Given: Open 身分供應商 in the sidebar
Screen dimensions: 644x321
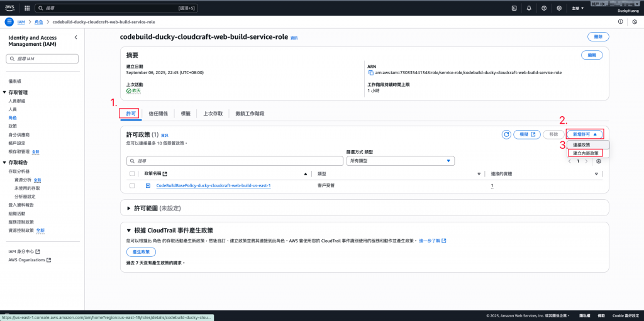Looking at the screenshot, I should 19,134.
